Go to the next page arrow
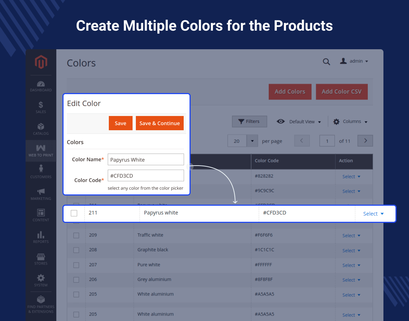This screenshot has width=409, height=321. 365,141
